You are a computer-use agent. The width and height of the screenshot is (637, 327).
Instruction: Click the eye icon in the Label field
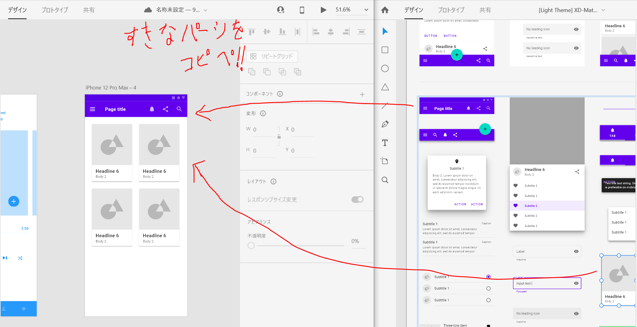(576, 251)
